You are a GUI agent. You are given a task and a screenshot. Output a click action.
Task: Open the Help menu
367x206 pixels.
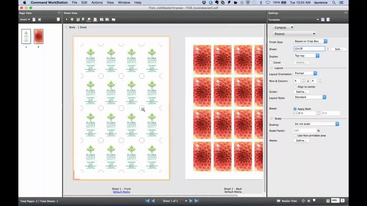click(x=138, y=3)
